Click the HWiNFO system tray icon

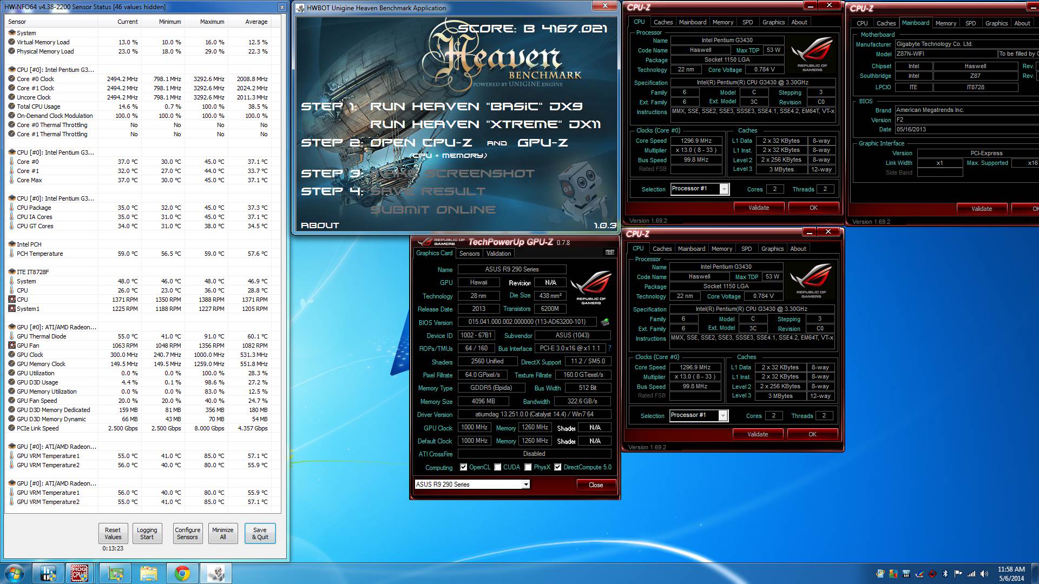pos(906,574)
